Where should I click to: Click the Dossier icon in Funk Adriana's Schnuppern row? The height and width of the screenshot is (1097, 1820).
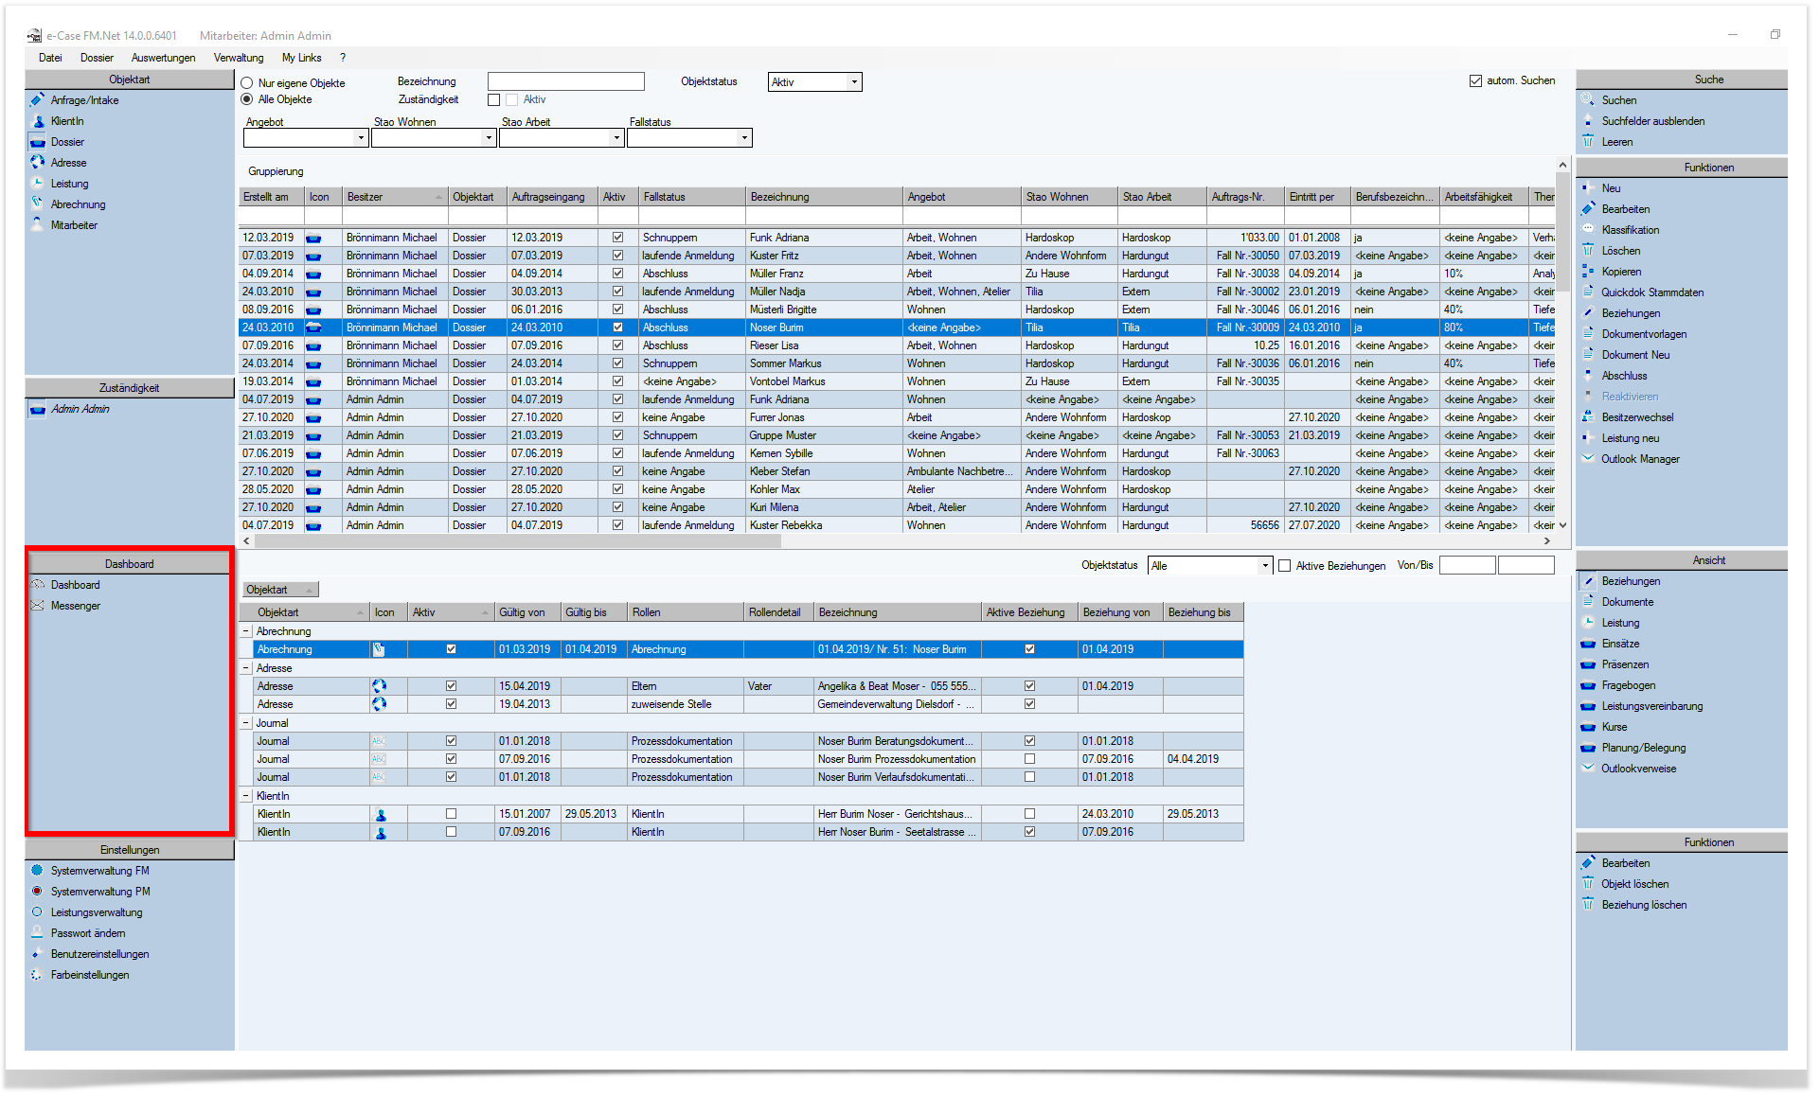point(313,238)
